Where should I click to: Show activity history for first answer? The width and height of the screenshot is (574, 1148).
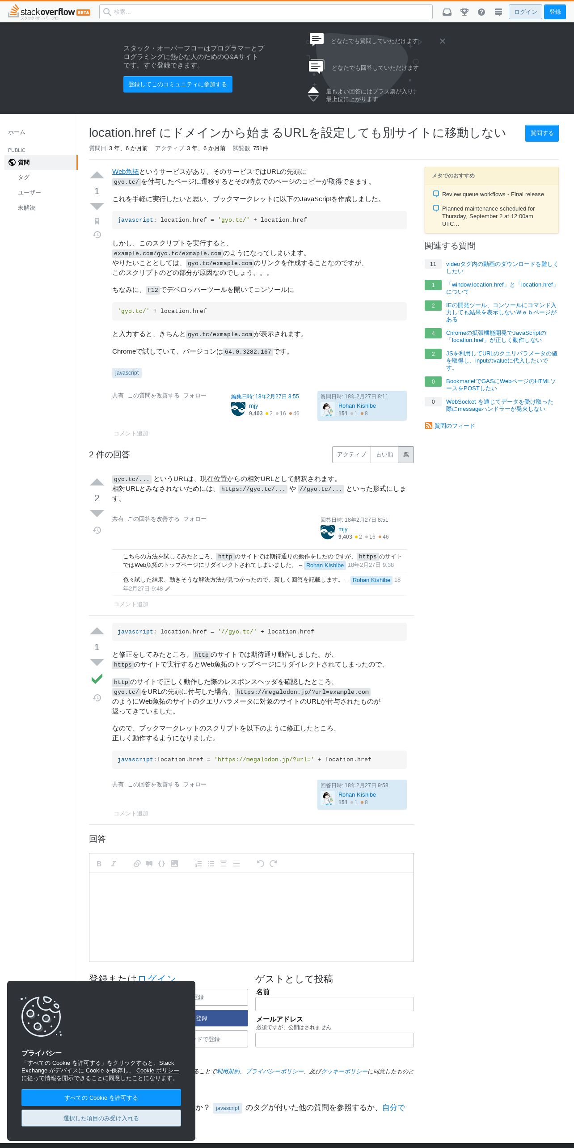click(x=97, y=530)
